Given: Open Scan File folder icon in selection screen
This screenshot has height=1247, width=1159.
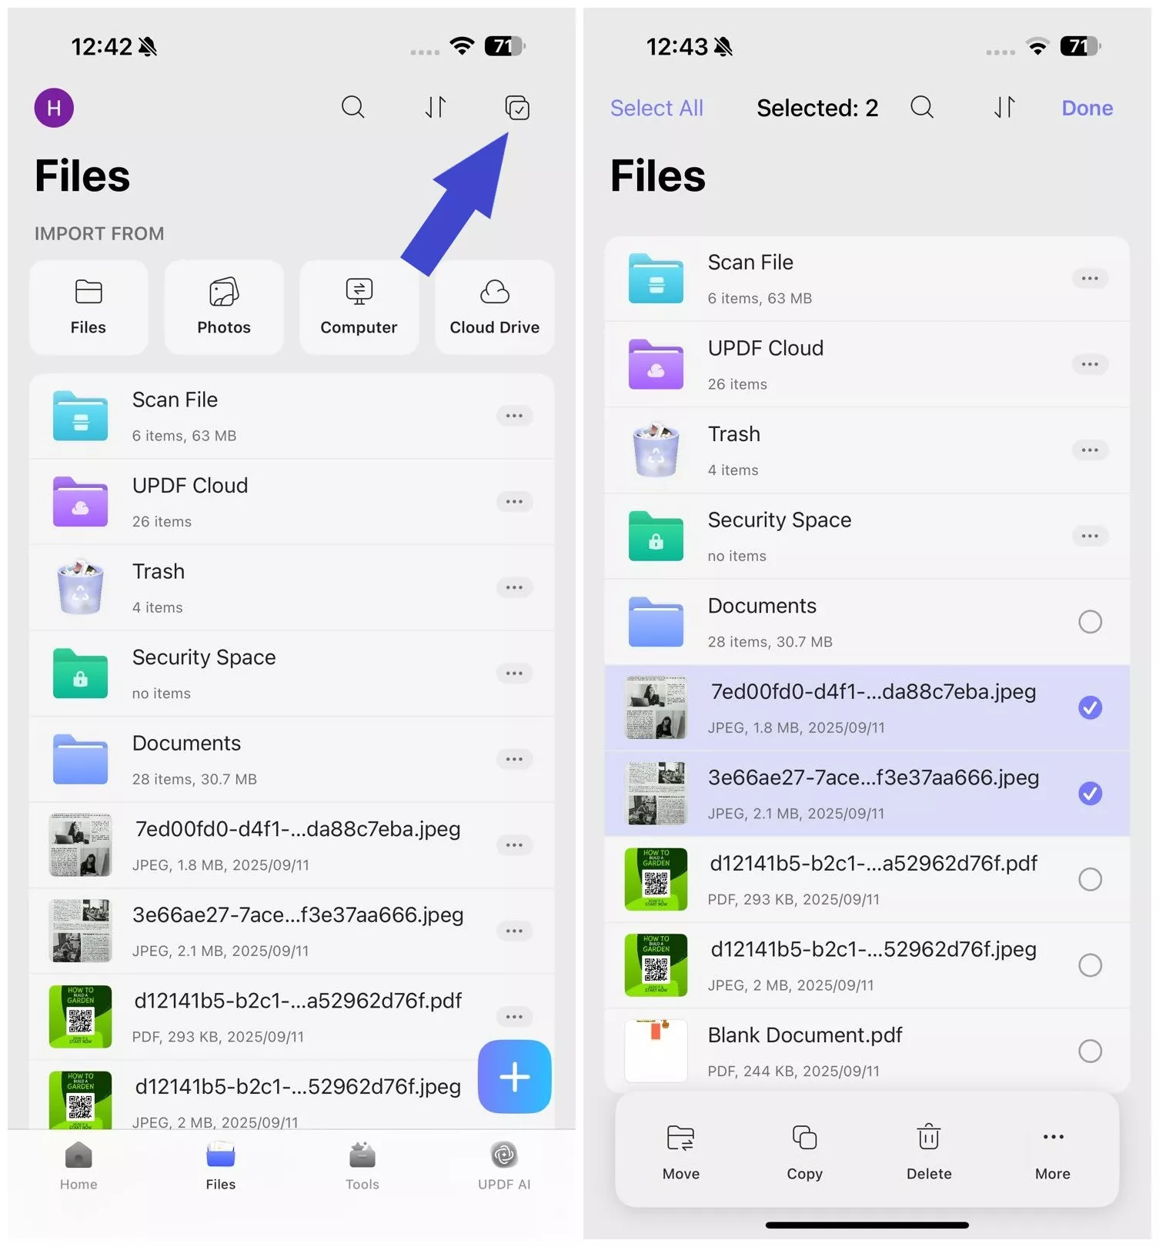Looking at the screenshot, I should click(656, 278).
